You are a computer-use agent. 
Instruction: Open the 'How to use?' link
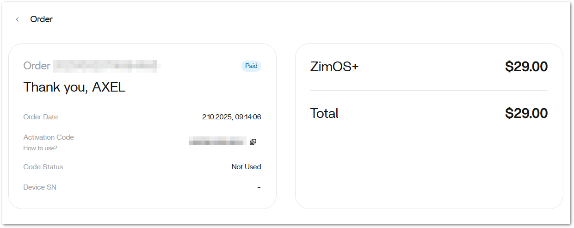tap(40, 148)
